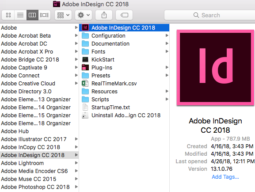Select Adobe Photoshop CC 2018 folder

39,187
